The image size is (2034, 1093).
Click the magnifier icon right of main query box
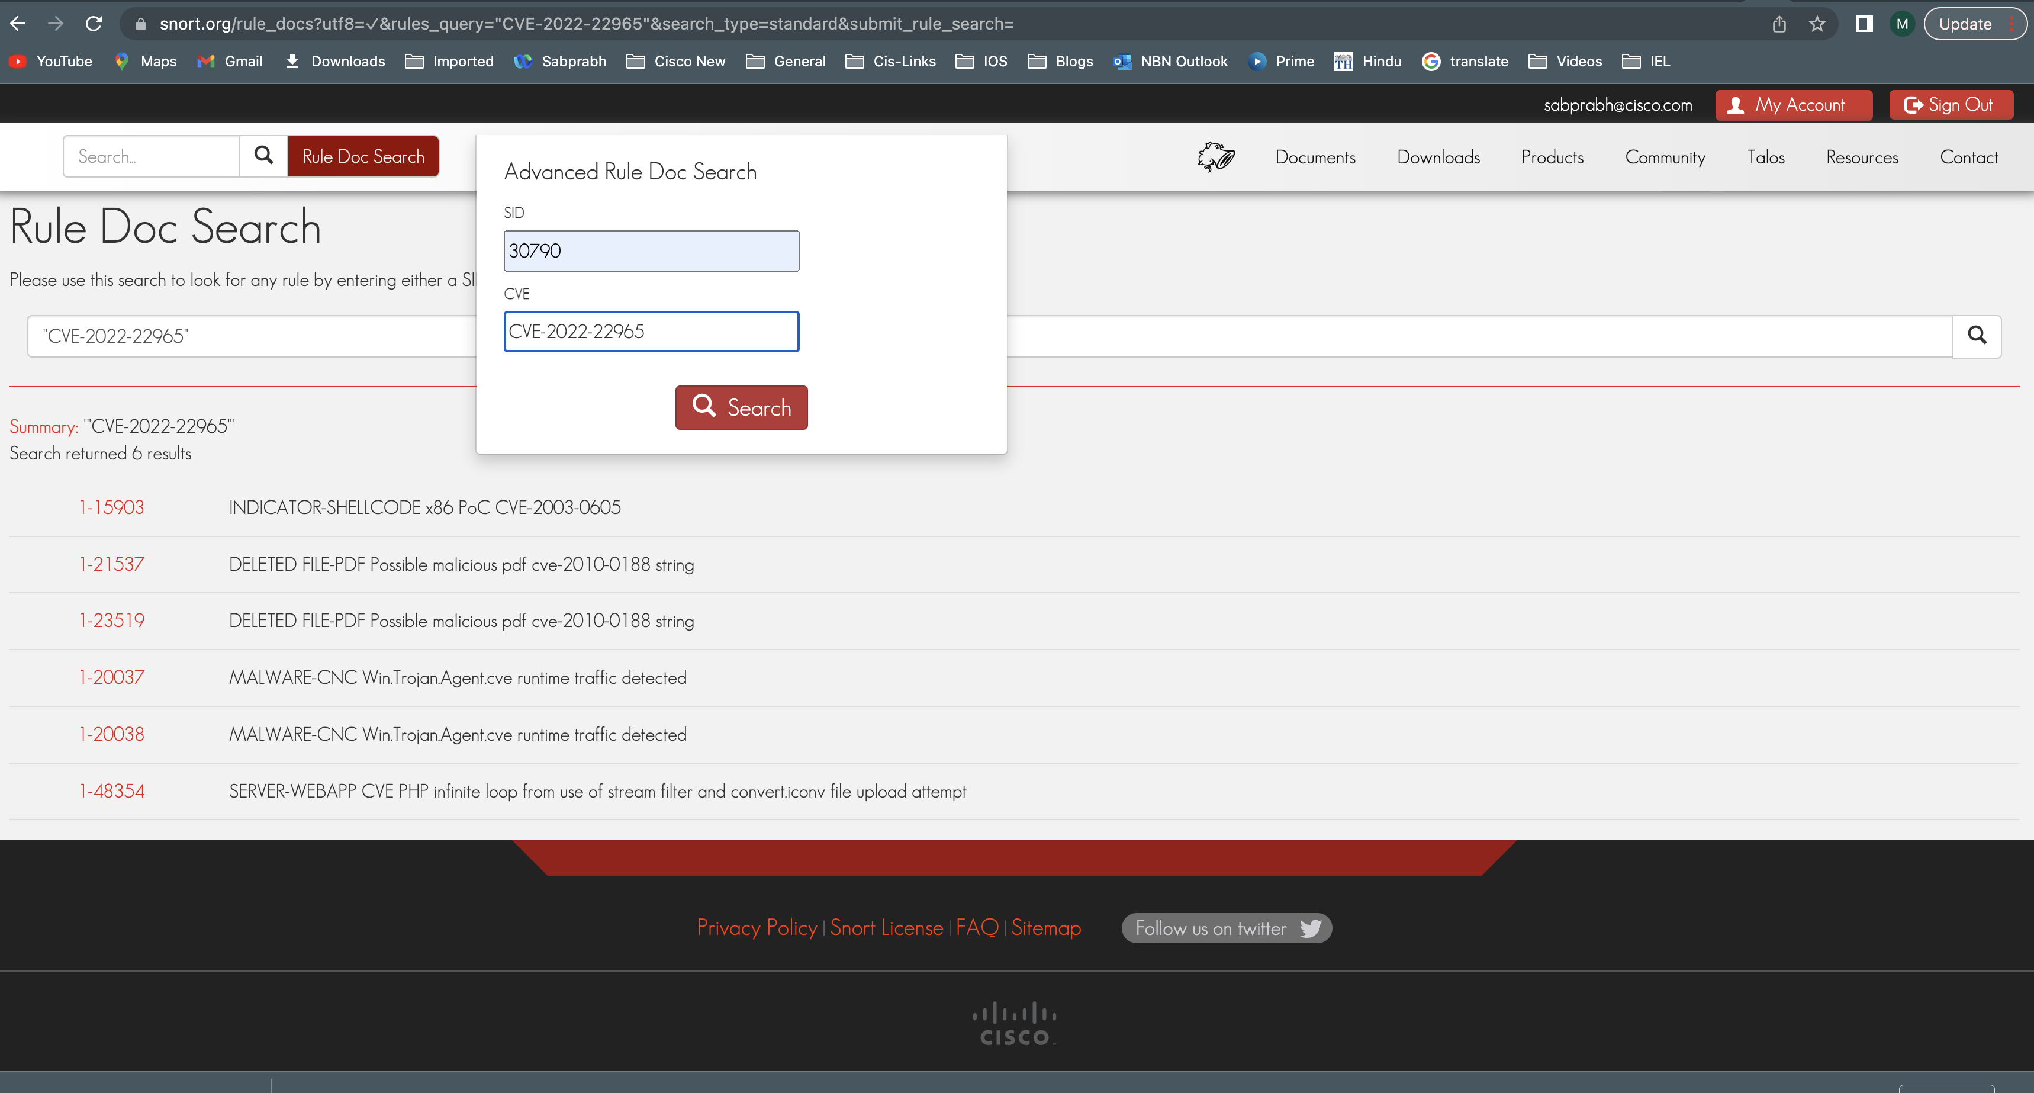1977,336
